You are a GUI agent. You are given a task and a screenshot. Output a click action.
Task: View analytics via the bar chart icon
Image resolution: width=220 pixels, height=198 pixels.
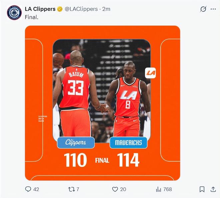(x=159, y=189)
